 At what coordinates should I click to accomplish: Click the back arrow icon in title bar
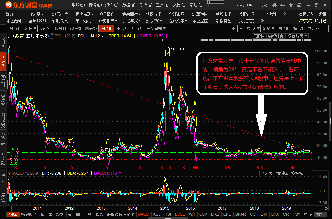coord(282,5)
